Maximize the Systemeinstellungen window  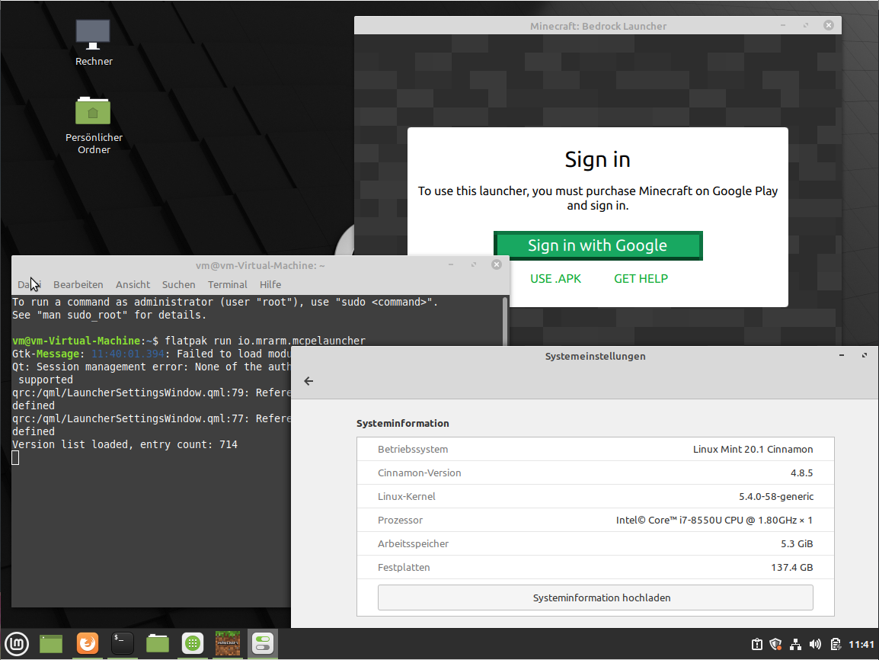point(865,355)
